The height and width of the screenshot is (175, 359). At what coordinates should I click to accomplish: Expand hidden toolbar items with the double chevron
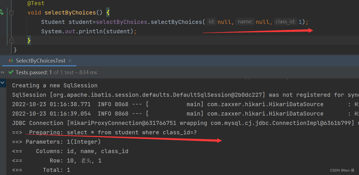[3, 72]
